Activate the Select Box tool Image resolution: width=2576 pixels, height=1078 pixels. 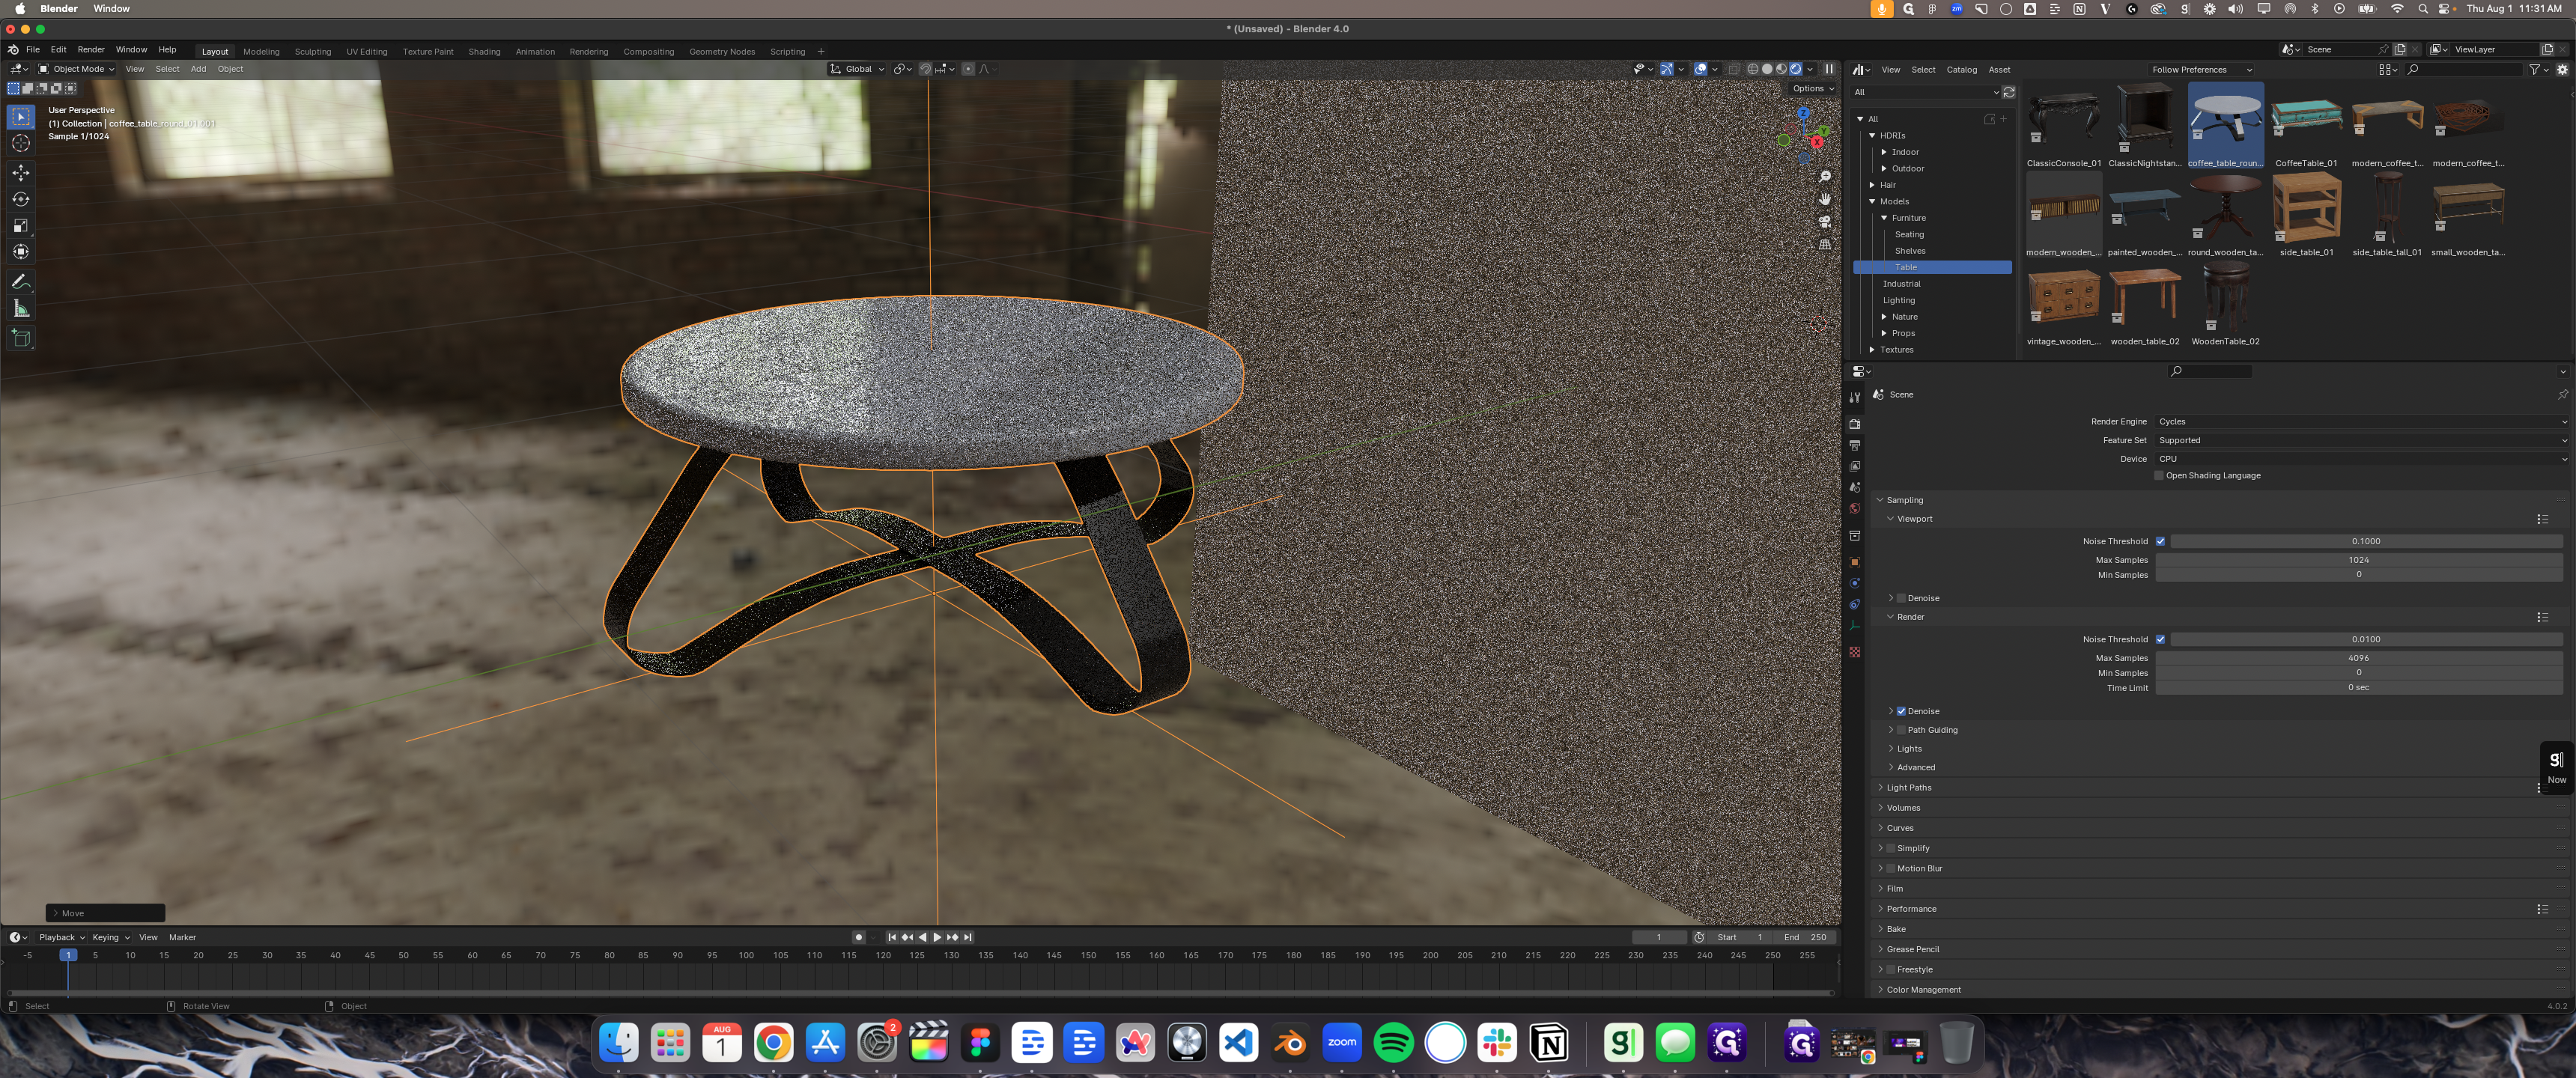[21, 117]
